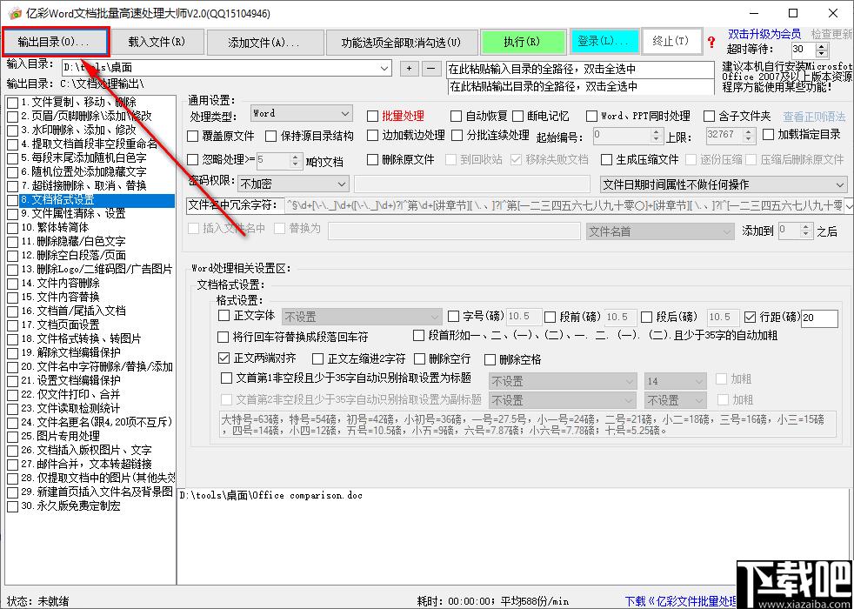Click the 终止(T) stop button
Screen dimensions: 854x609
point(671,42)
